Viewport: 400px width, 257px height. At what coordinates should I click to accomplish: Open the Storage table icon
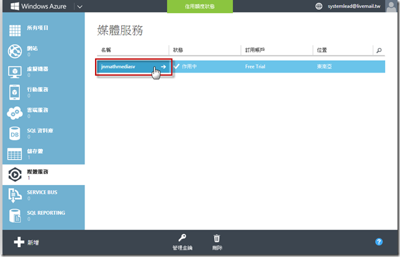(x=14, y=154)
